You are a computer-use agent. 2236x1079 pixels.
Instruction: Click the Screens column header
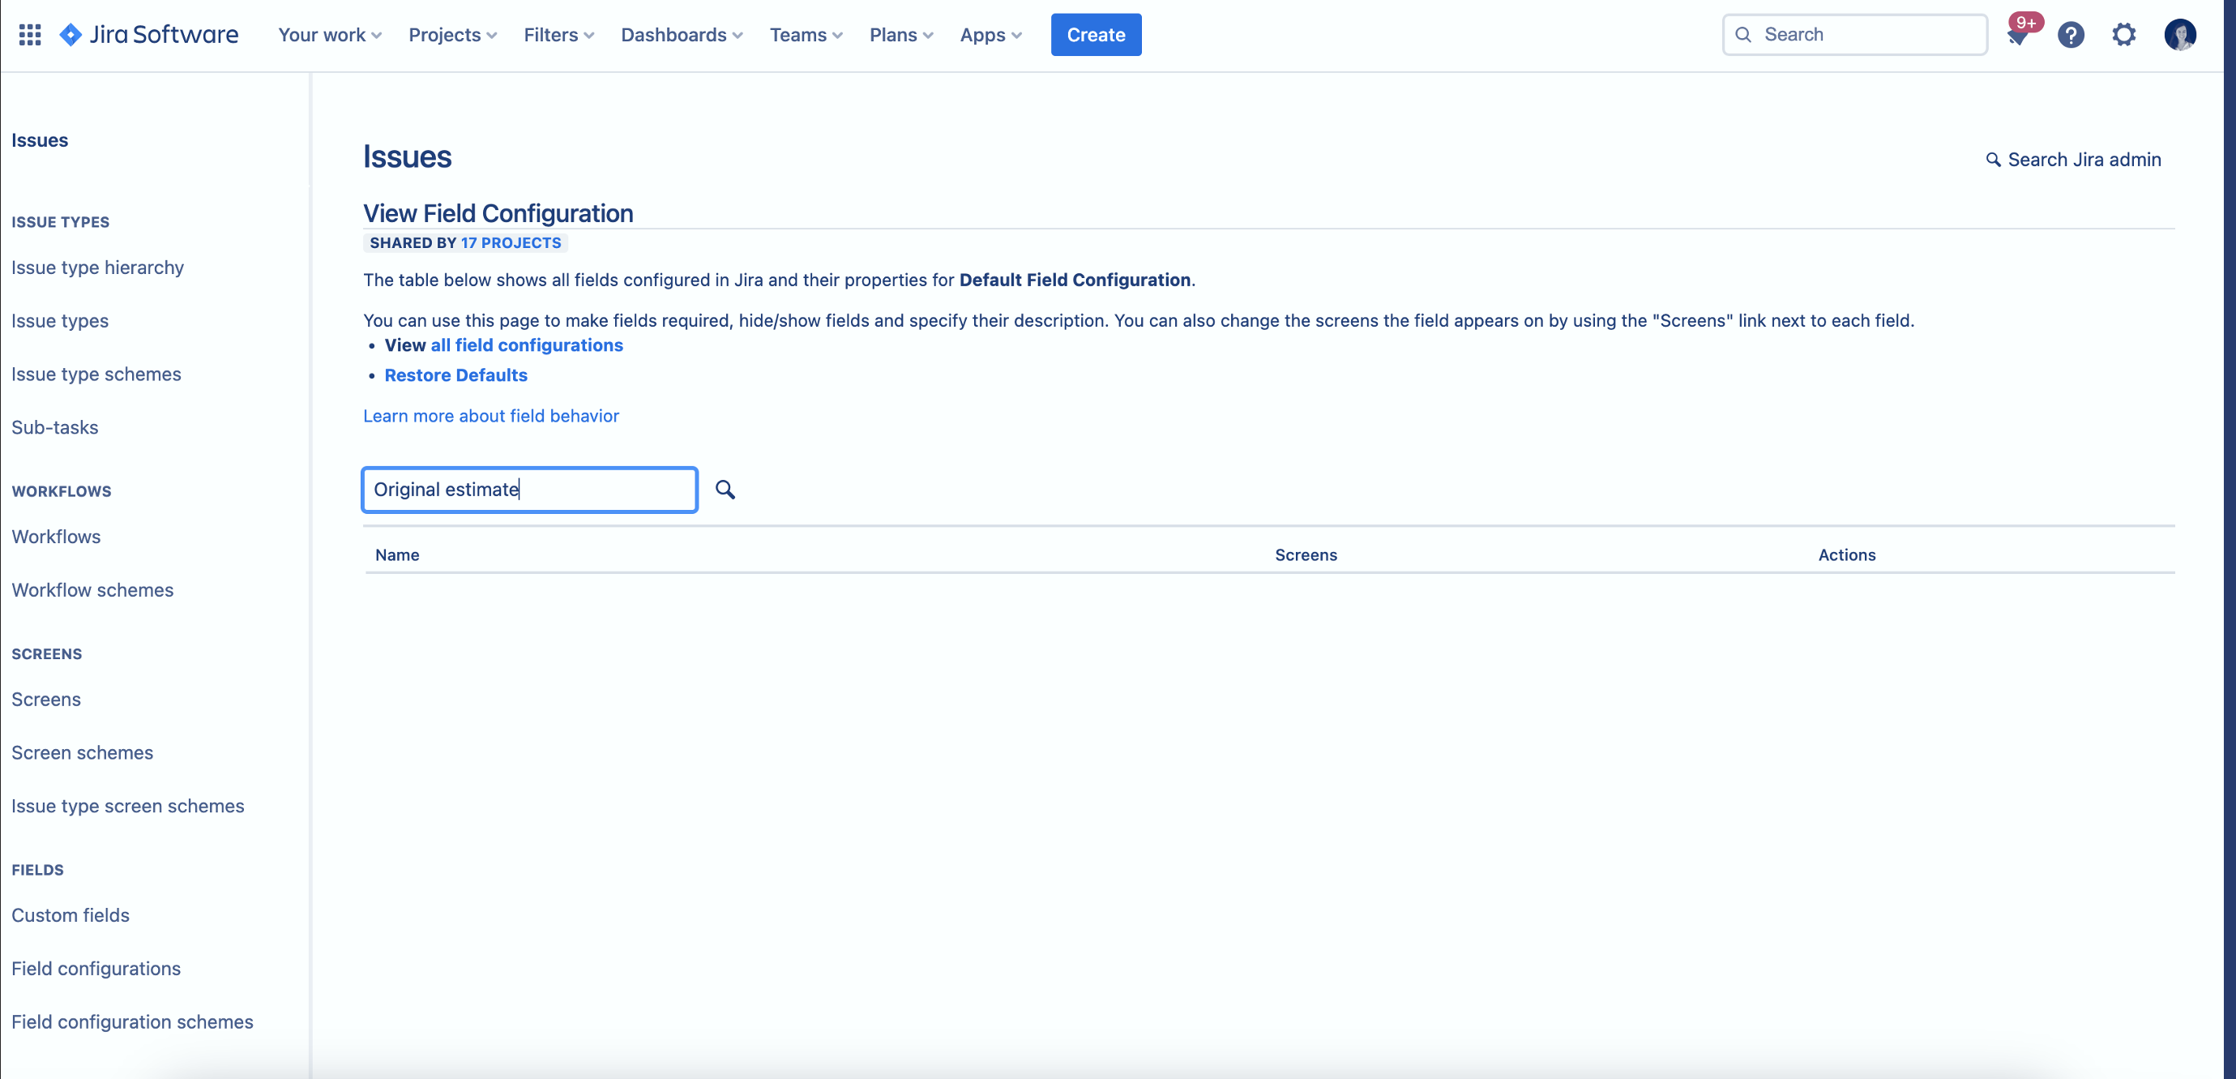tap(1306, 555)
